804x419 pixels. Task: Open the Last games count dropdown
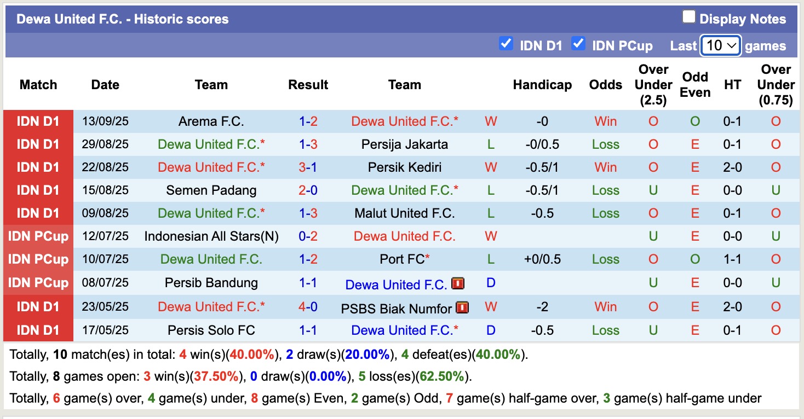click(720, 45)
